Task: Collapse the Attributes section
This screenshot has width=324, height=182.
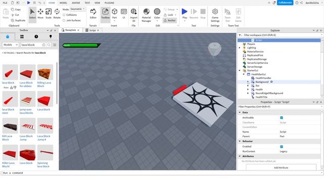Action: 239,156
